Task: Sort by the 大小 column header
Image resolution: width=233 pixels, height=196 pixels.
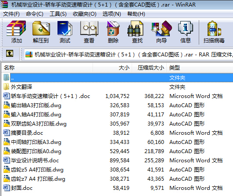Action: (x=112, y=68)
